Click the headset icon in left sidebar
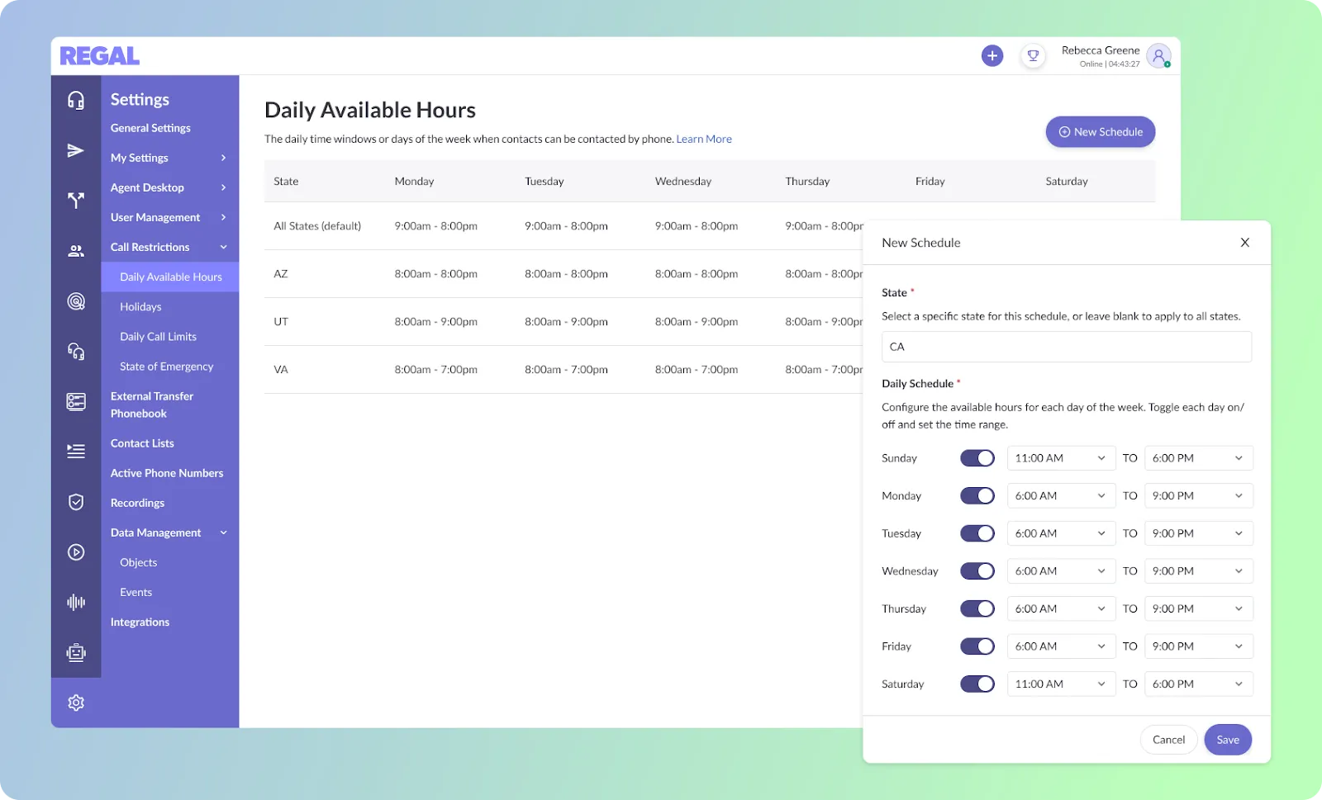1322x800 pixels. tap(76, 100)
